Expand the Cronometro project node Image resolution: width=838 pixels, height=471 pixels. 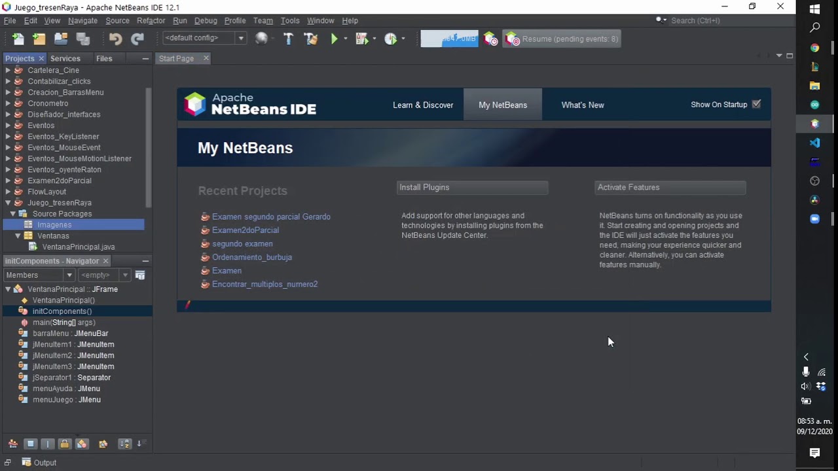click(x=8, y=103)
